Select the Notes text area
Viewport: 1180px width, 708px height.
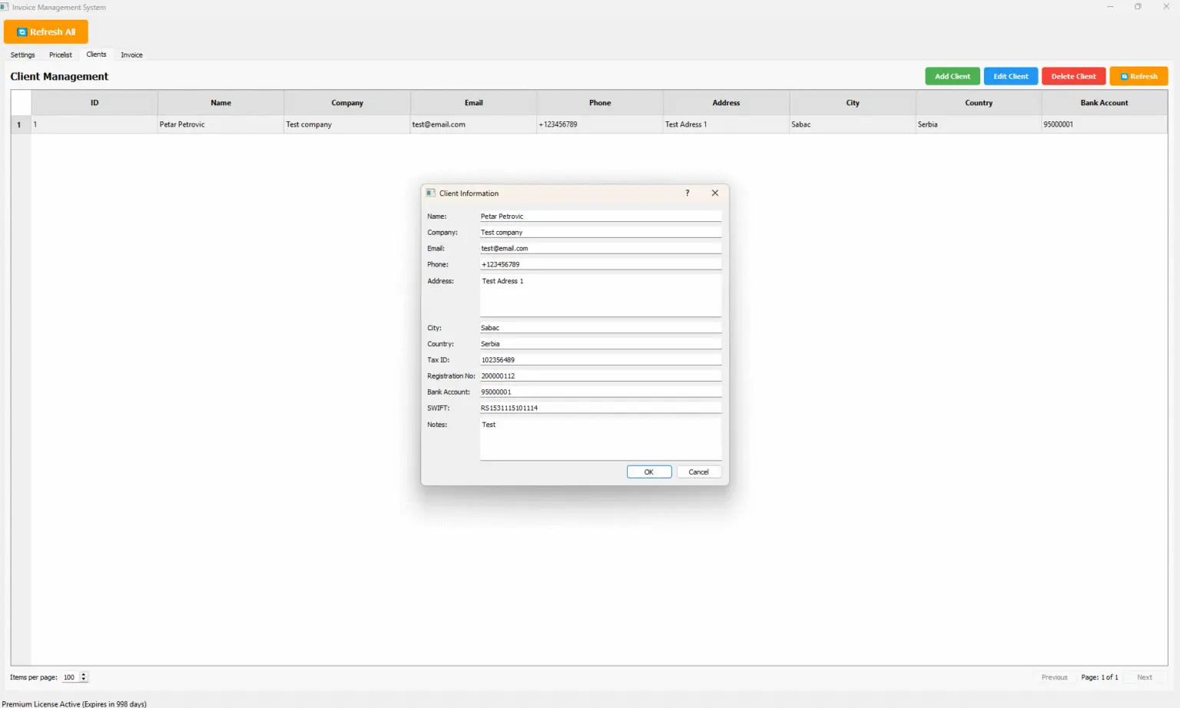click(x=600, y=439)
